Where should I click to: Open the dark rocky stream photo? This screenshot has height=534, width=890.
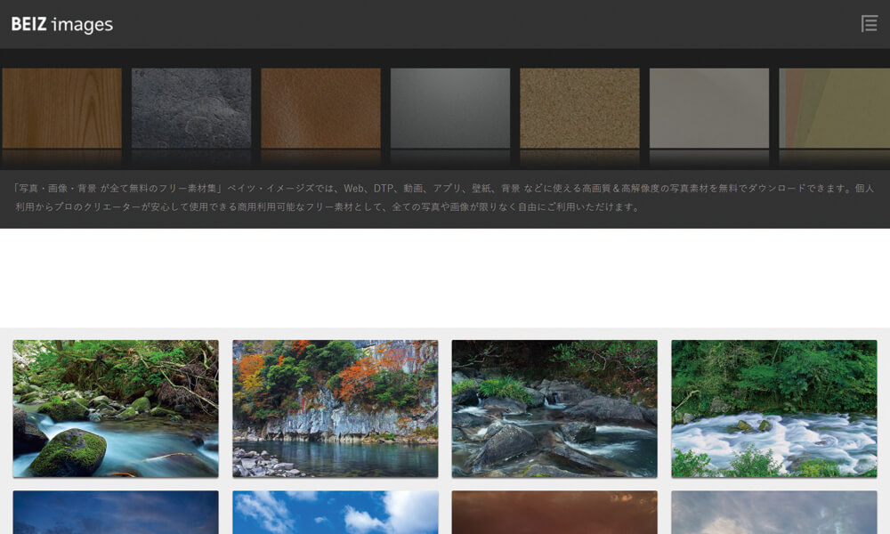coord(554,409)
